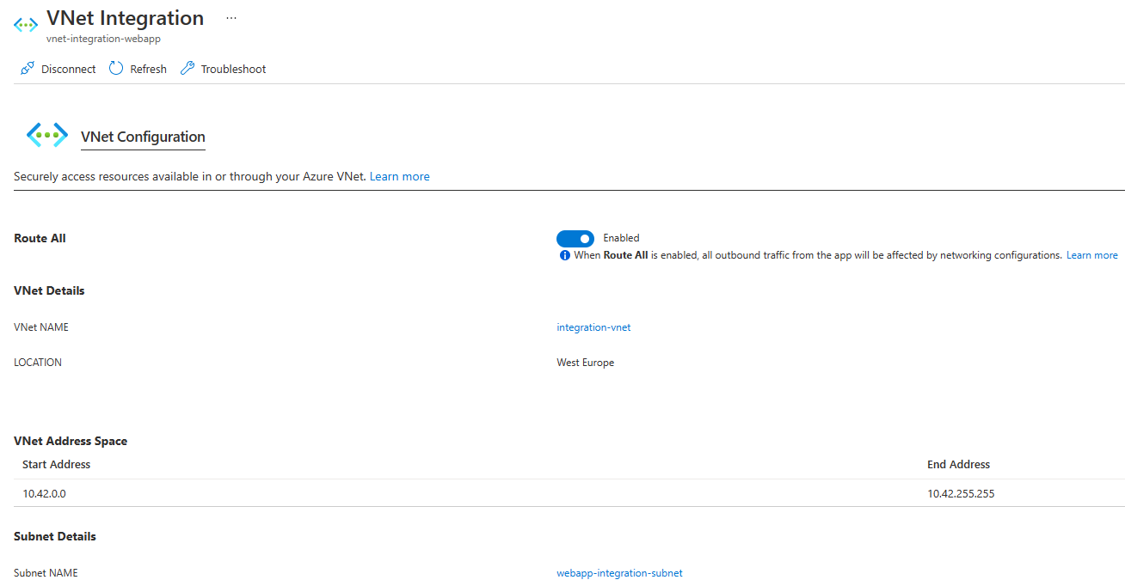Click the Disconnect plug icon
1125x586 pixels.
(x=28, y=69)
